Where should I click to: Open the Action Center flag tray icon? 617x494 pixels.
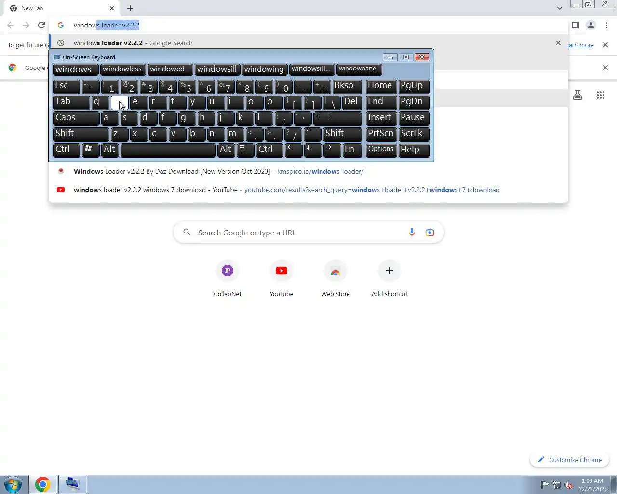point(545,485)
